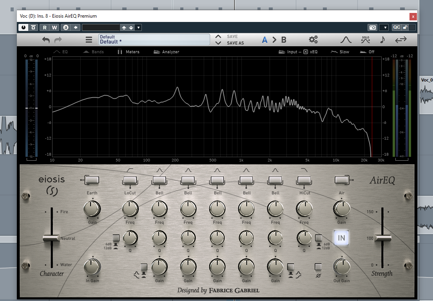
Task: Click the Default preset name field
Action: (x=154, y=40)
